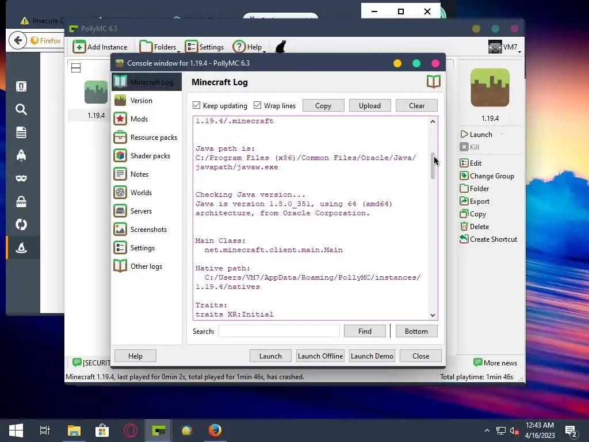Click Copy in the instance panel
The width and height of the screenshot is (589, 442).
pos(473,214)
